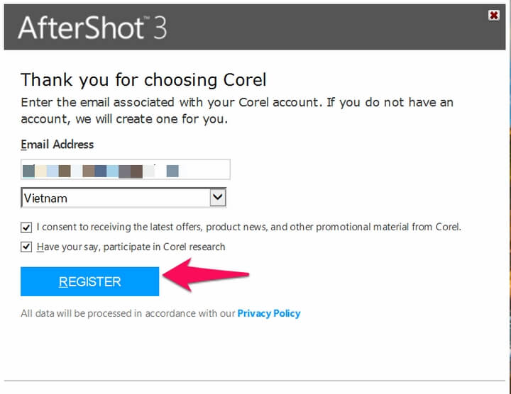
Task: Toggle via the "Have your say" label text
Action: click(131, 247)
